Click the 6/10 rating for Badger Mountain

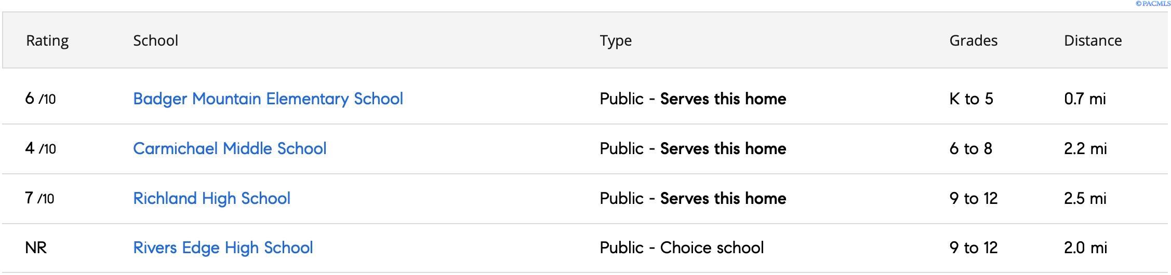point(40,99)
